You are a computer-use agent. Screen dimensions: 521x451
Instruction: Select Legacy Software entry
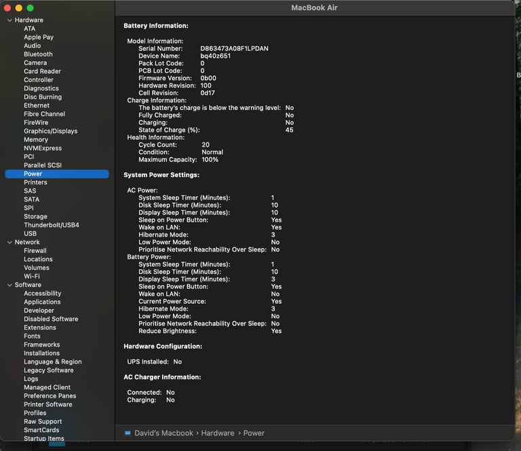[x=49, y=370]
